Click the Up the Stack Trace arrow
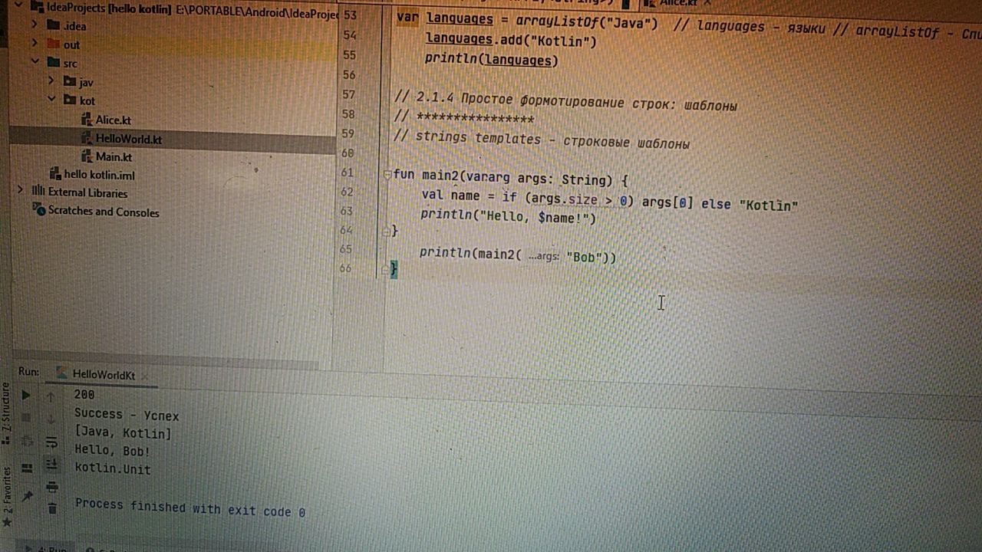Image resolution: width=982 pixels, height=552 pixels. coord(51,396)
